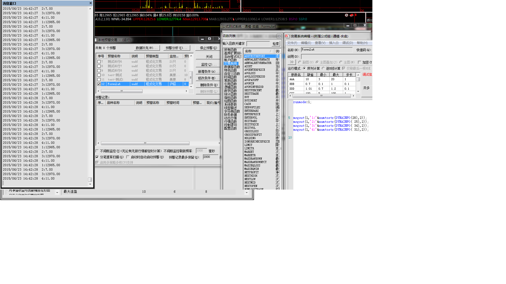Expand options with the >> button
This screenshot has height=284, width=506.
click(x=291, y=62)
